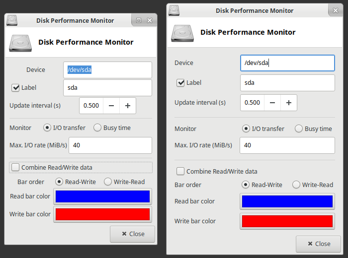Open the blue Read bar color, left window
Image resolution: width=348 pixels, height=258 pixels.
coord(102,196)
